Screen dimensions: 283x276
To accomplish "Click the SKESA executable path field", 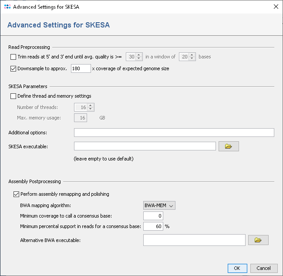I will pyautogui.click(x=145, y=147).
